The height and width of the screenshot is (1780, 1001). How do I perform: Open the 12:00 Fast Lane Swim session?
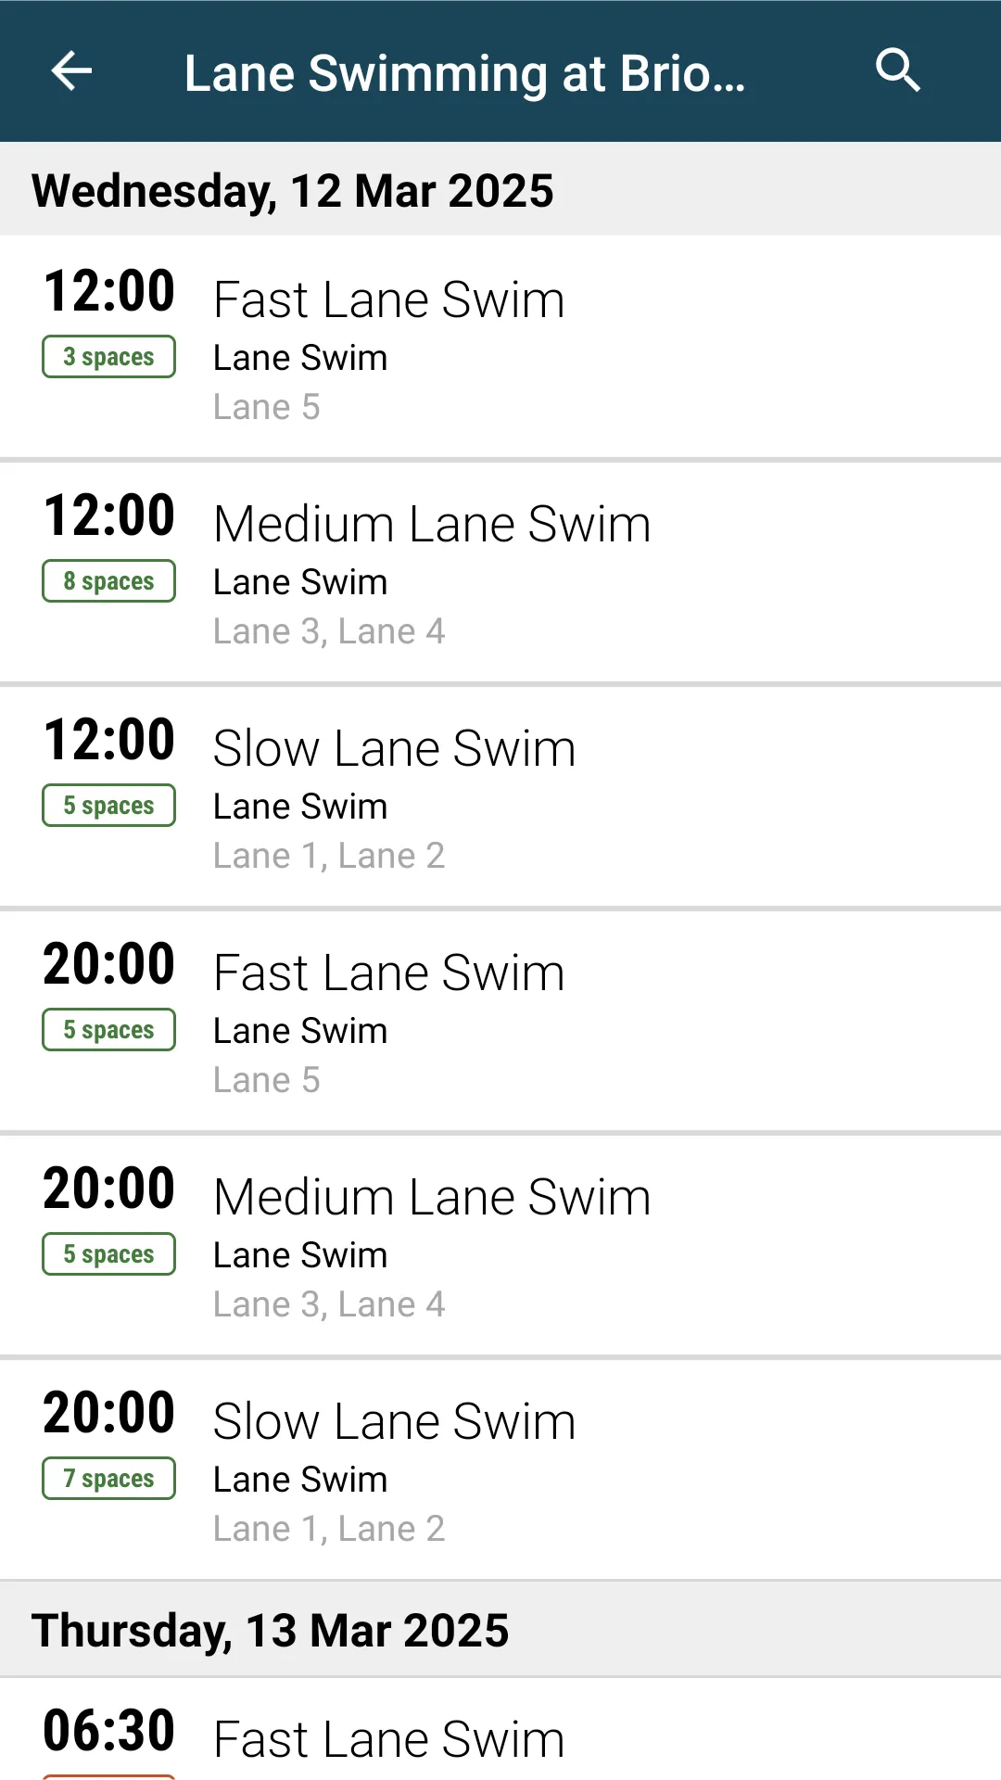click(x=500, y=348)
